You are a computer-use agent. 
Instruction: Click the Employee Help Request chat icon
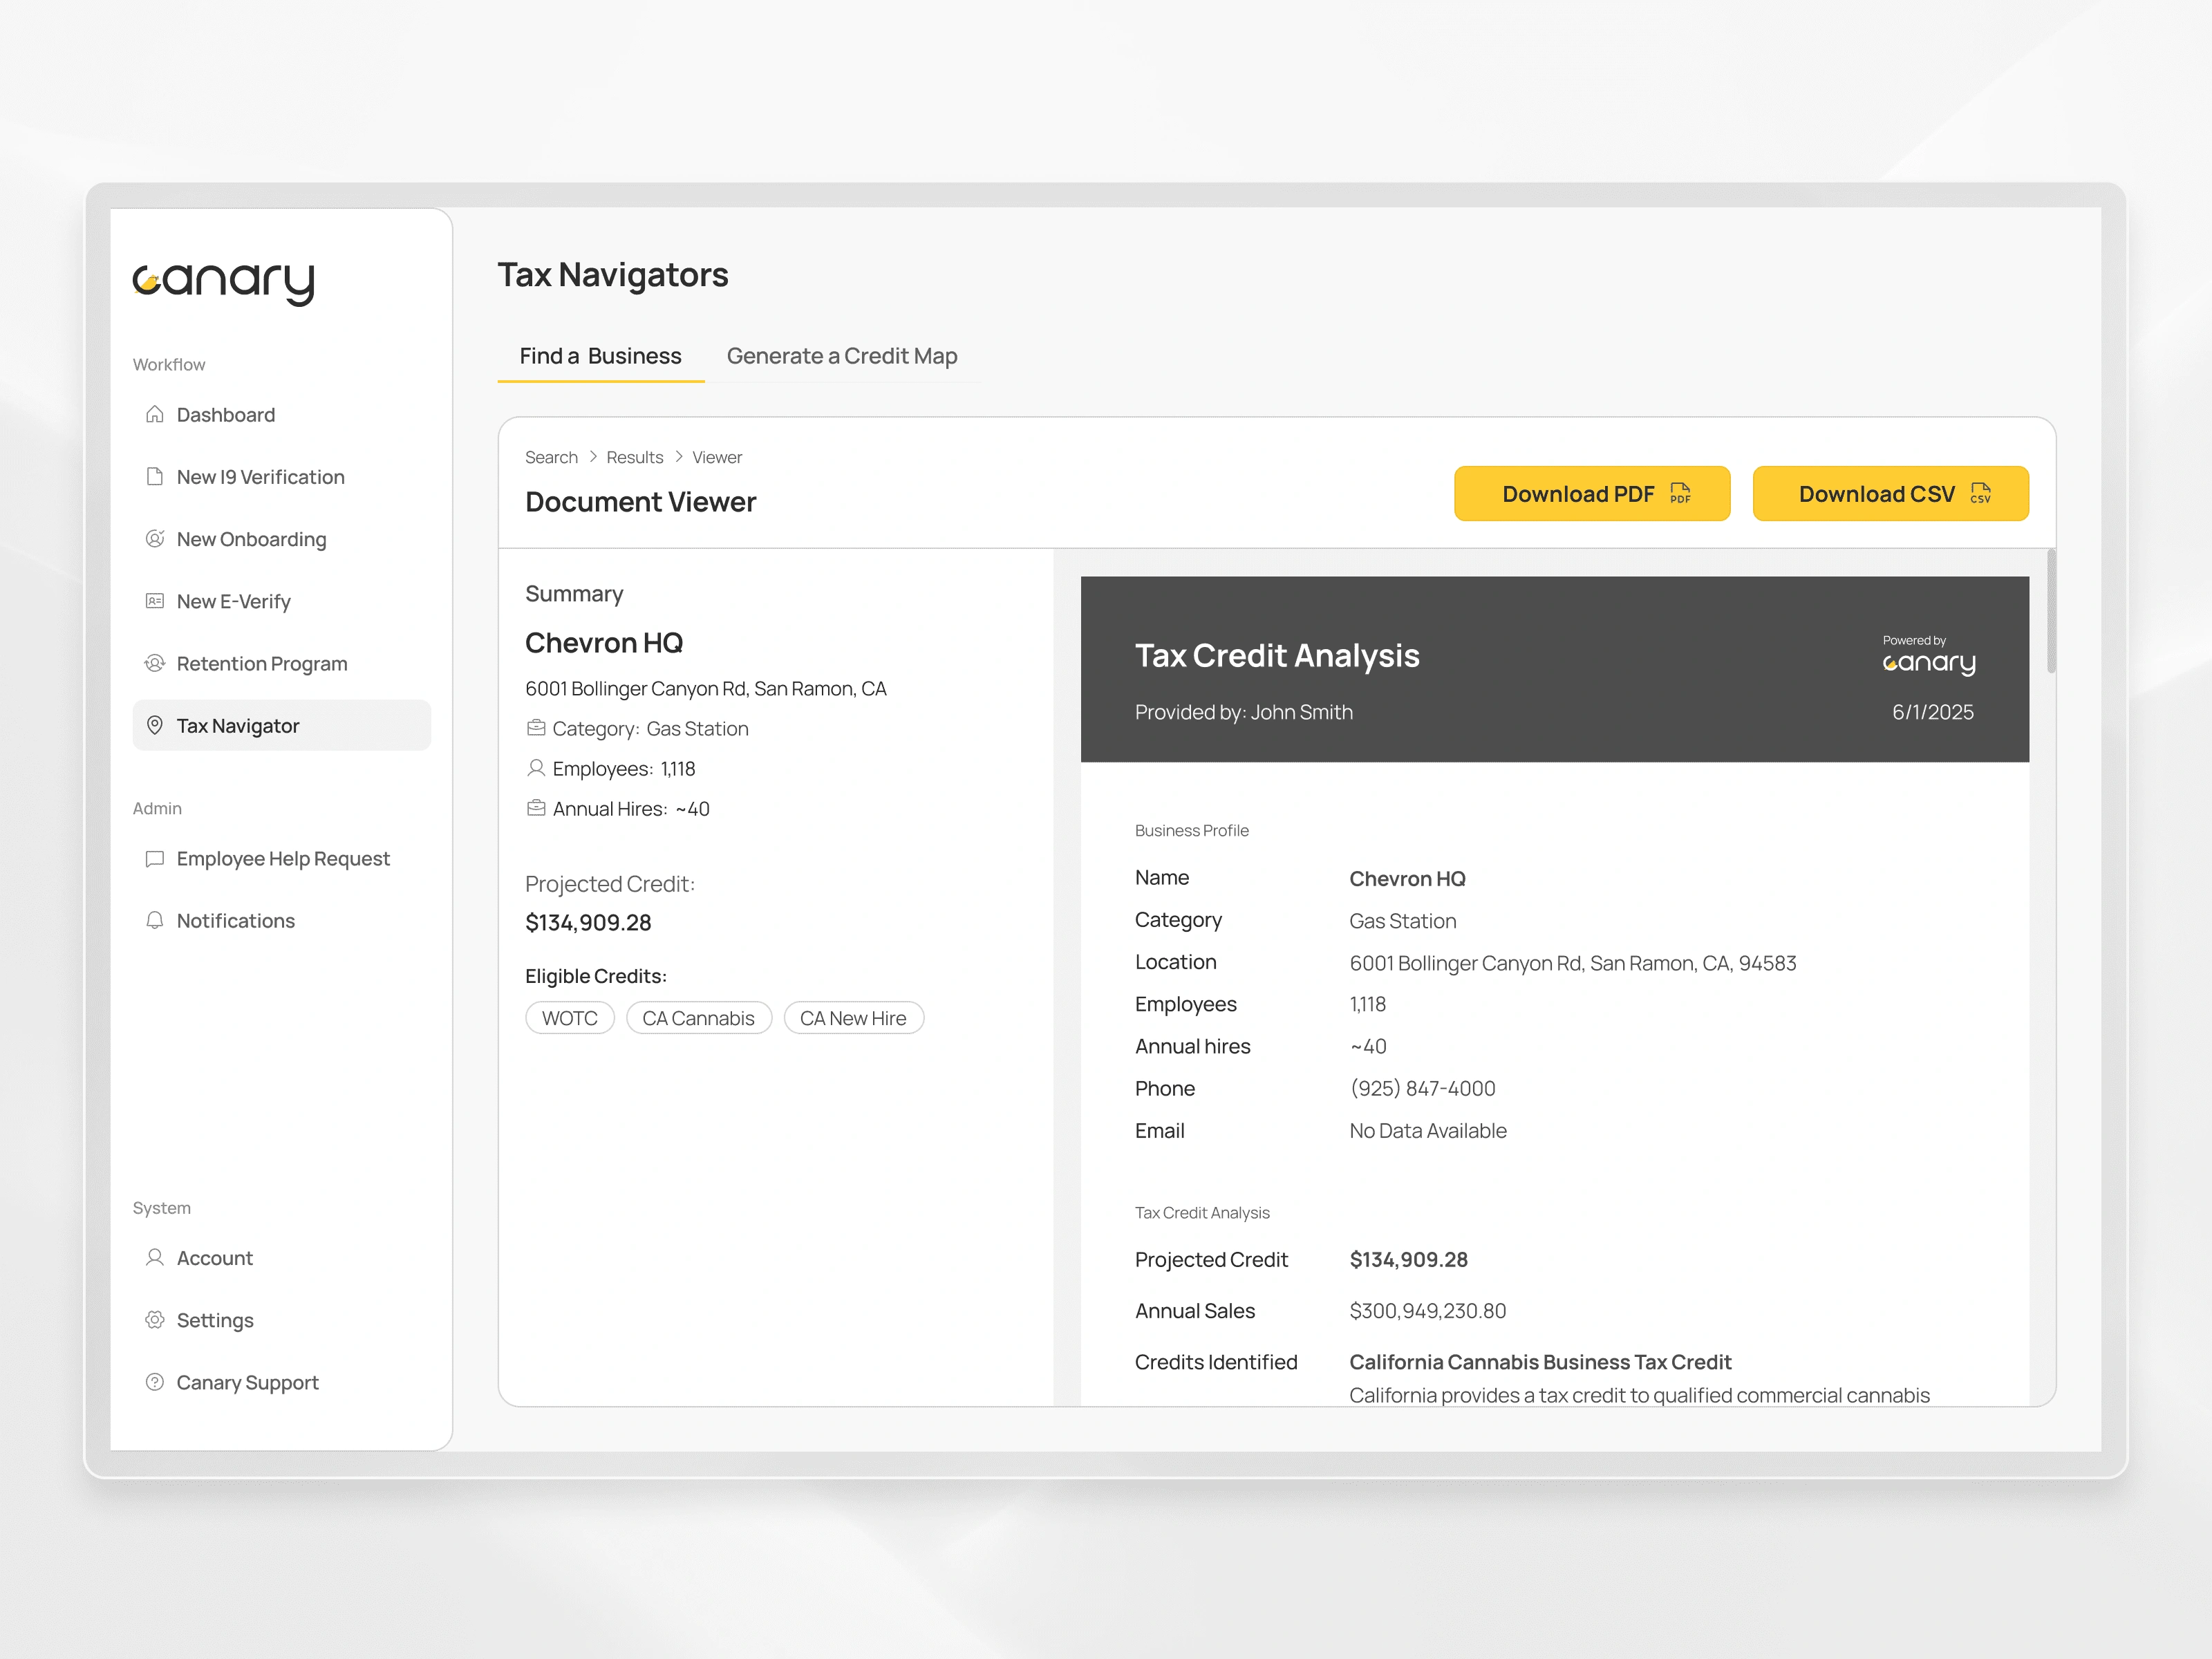154,858
